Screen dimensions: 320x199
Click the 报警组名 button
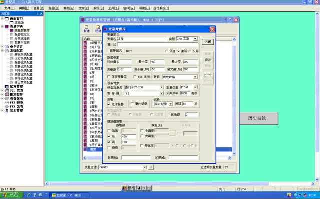point(116,51)
